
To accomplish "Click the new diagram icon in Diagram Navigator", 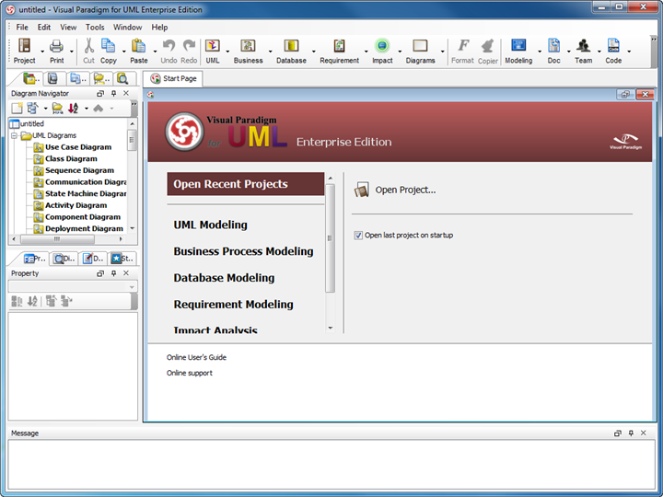I will pos(17,109).
